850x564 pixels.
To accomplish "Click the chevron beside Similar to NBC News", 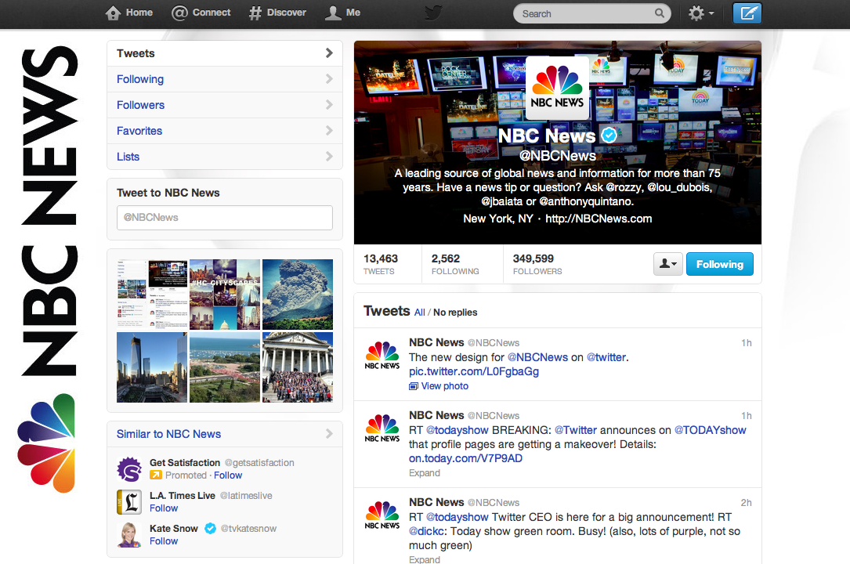I will point(329,434).
